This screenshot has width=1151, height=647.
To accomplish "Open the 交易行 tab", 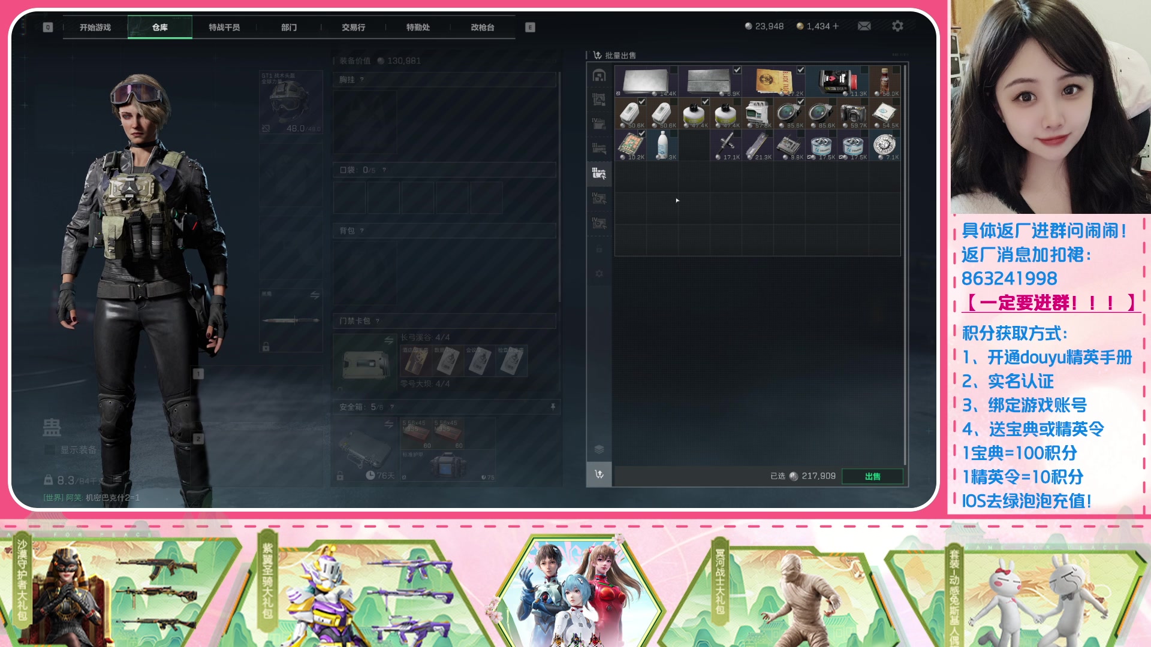I will pyautogui.click(x=354, y=27).
